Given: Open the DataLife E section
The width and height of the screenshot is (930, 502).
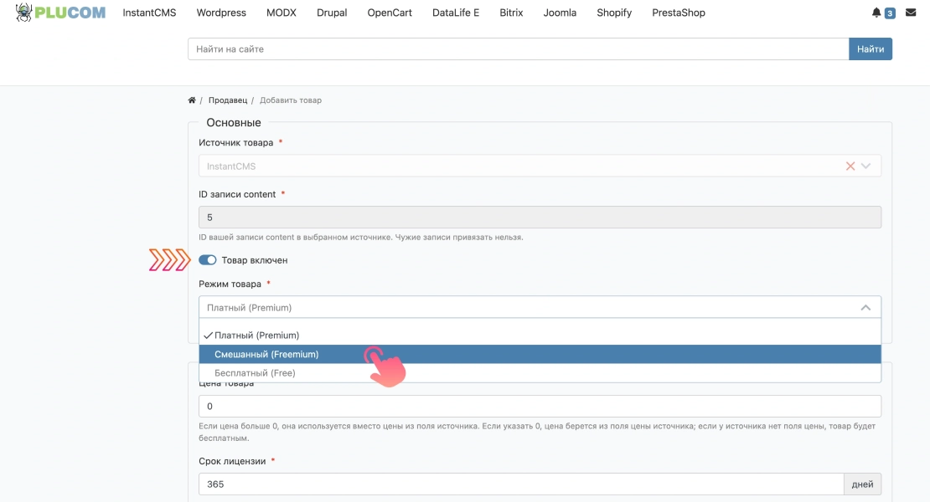Looking at the screenshot, I should coord(456,13).
